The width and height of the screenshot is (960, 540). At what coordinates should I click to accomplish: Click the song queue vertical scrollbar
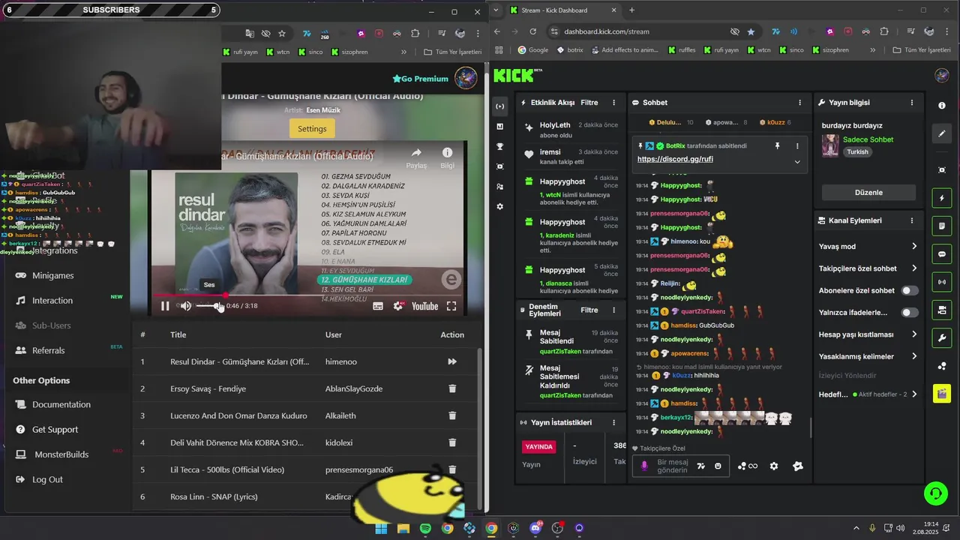[x=480, y=429]
